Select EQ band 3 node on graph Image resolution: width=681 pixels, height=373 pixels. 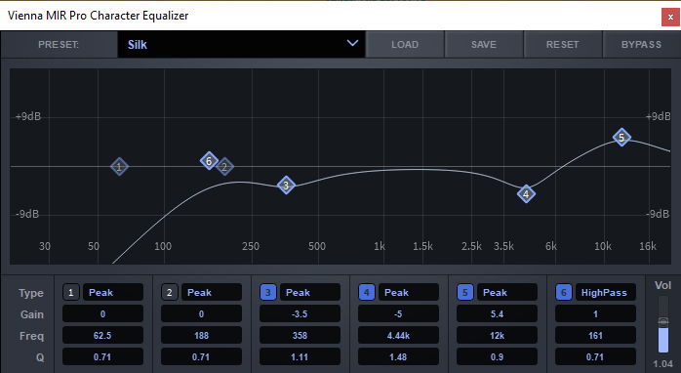point(286,186)
